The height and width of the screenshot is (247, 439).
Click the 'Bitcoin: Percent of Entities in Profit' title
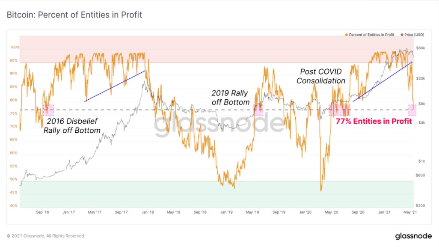74,15
